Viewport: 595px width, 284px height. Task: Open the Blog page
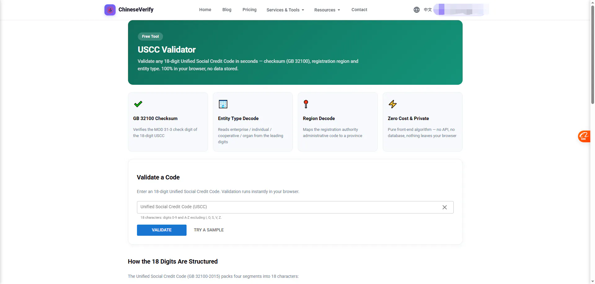point(227,10)
